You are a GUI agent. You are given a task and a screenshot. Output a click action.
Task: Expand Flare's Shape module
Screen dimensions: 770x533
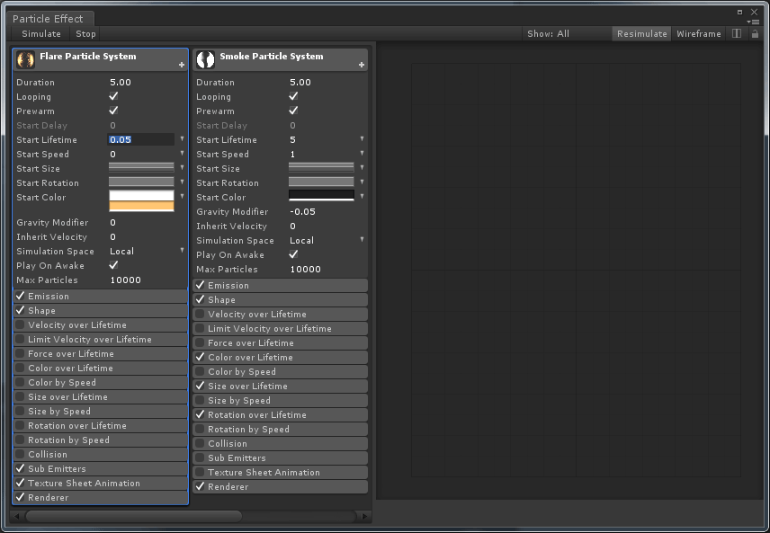coord(100,310)
